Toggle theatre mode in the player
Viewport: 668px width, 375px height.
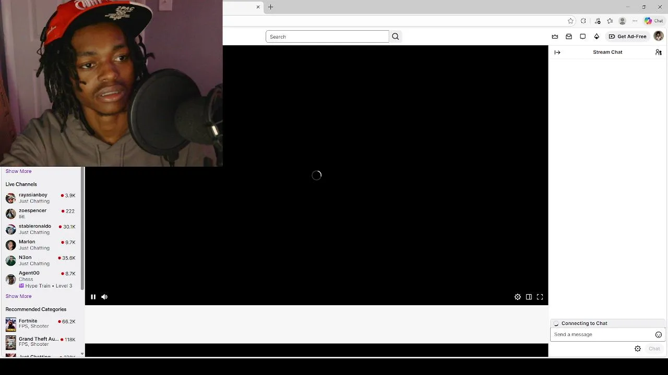(x=529, y=297)
